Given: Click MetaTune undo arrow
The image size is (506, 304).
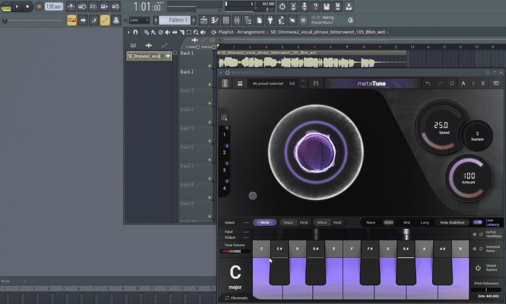Looking at the screenshot, I should (x=428, y=84).
